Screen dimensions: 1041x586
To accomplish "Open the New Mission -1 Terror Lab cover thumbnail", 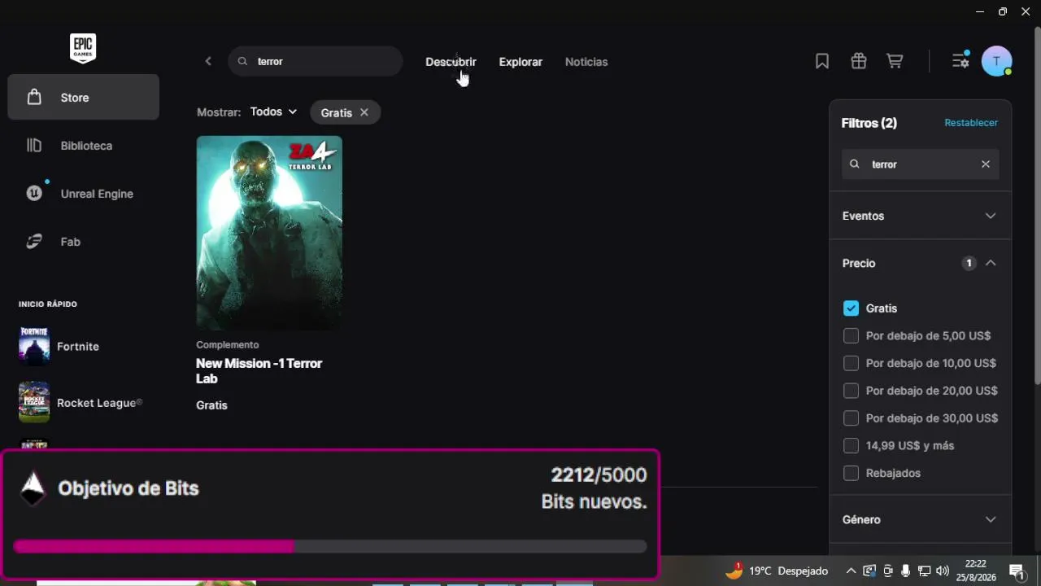I will 269,233.
